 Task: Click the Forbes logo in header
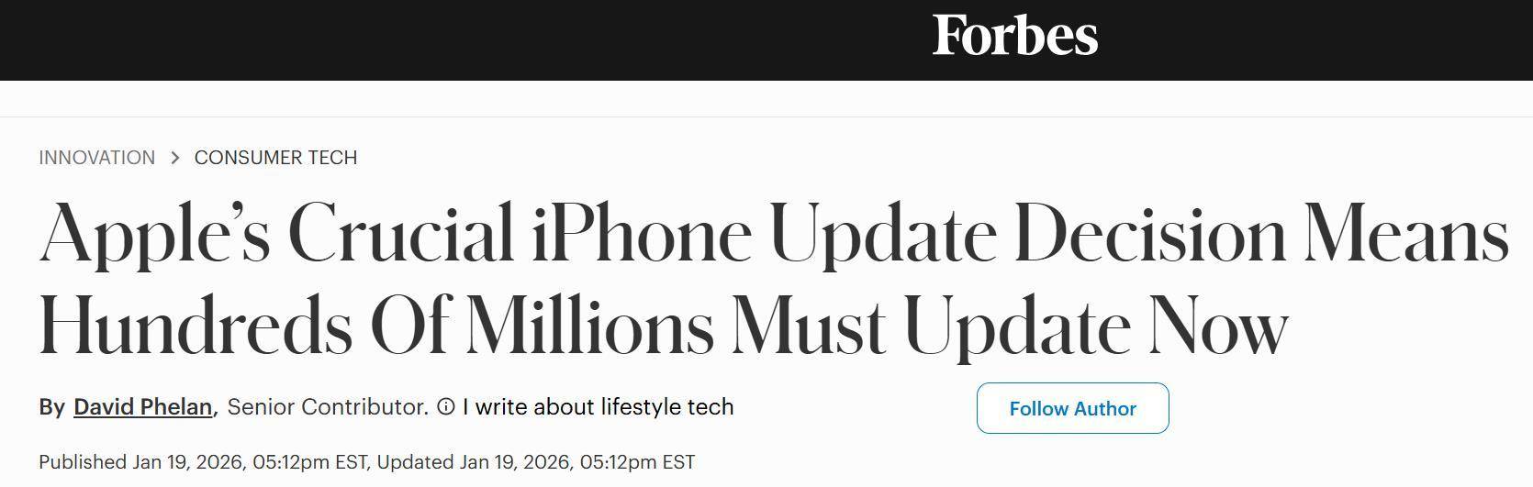(x=1014, y=36)
